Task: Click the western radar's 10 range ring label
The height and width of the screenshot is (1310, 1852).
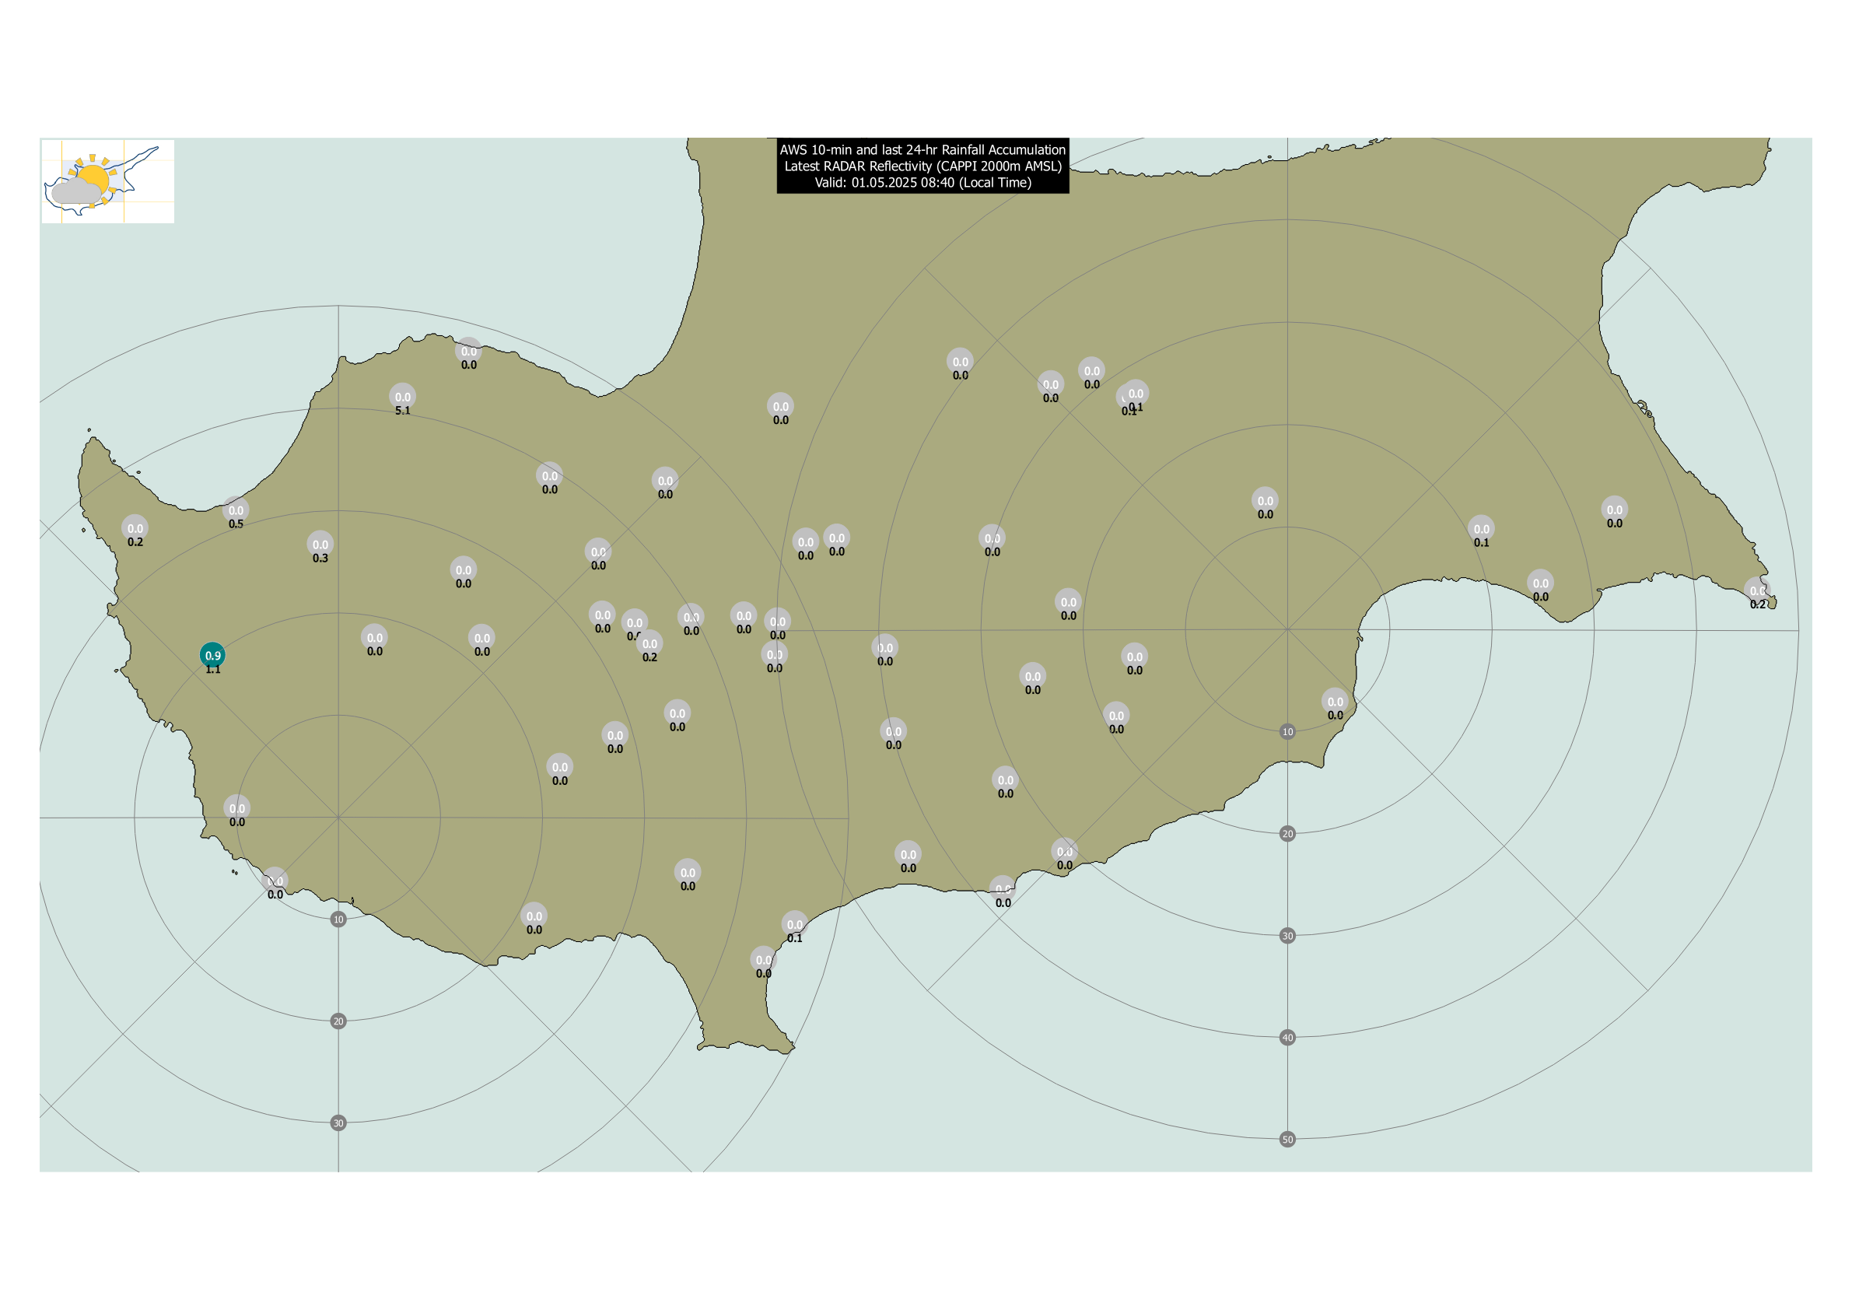Action: point(338,919)
